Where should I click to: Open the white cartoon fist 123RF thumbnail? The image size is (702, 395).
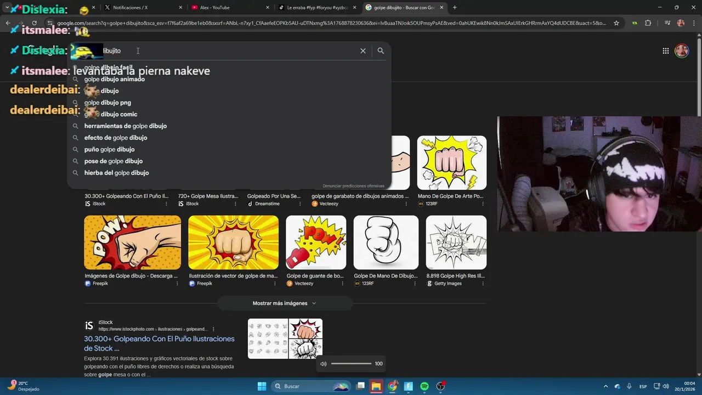point(386,242)
